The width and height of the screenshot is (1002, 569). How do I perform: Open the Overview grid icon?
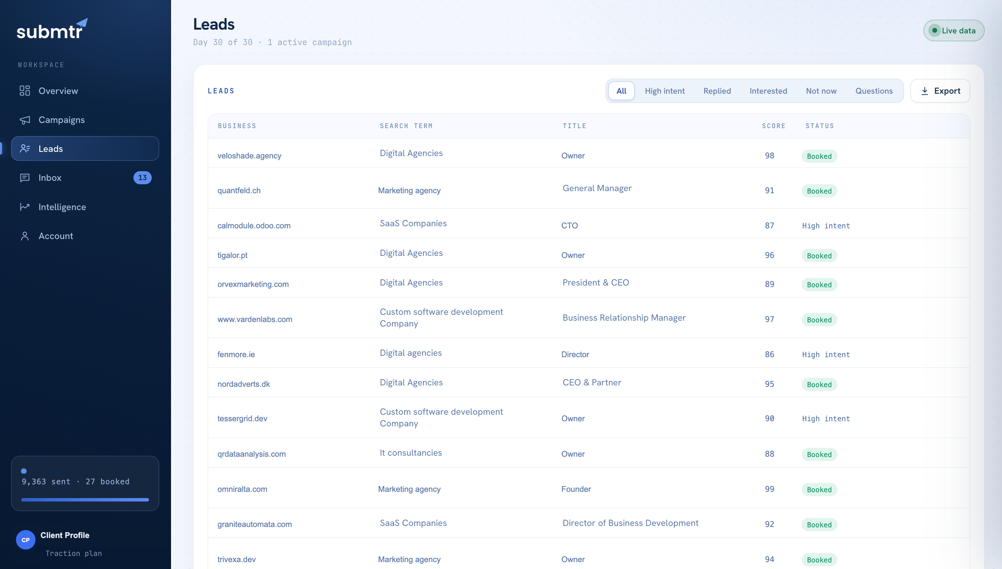click(24, 91)
